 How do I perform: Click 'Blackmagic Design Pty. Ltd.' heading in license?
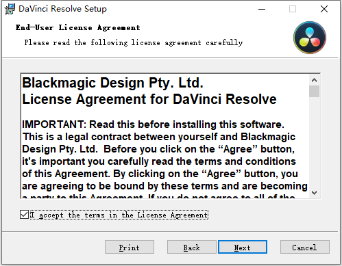pos(112,83)
